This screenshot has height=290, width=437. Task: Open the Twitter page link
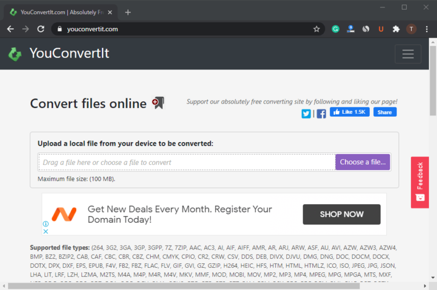(306, 114)
